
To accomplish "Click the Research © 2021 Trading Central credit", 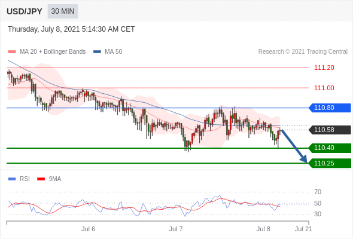I will (303, 52).
